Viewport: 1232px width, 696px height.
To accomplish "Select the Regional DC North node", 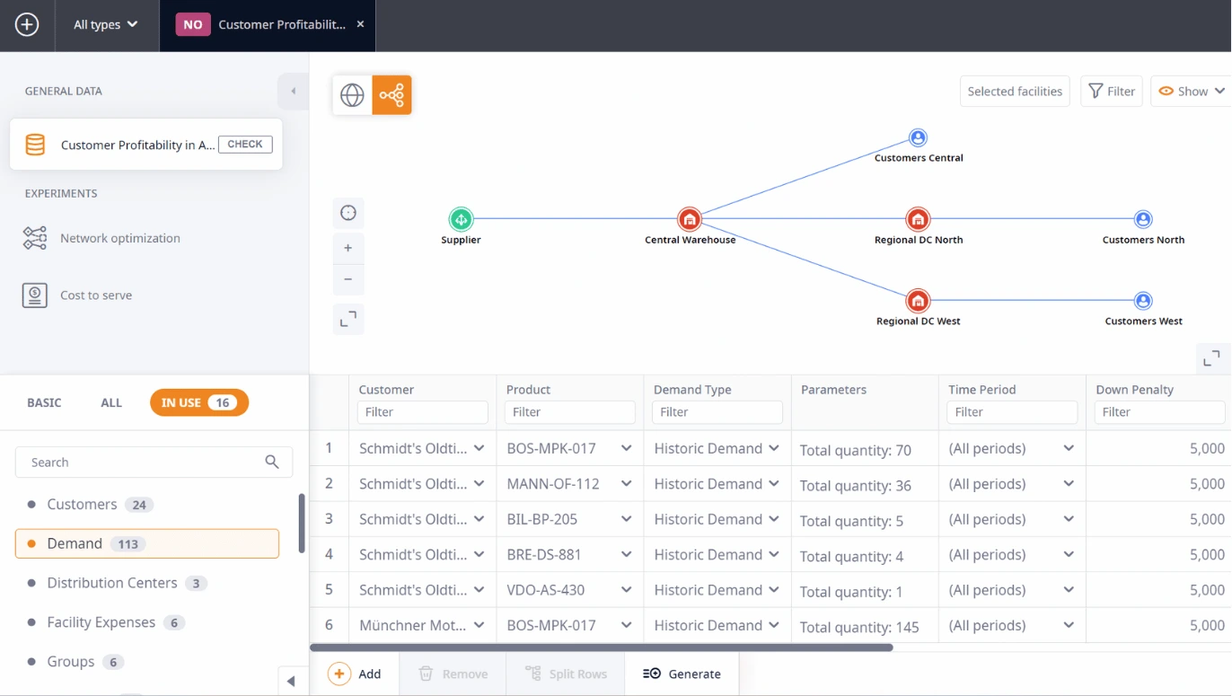I will [x=918, y=218].
